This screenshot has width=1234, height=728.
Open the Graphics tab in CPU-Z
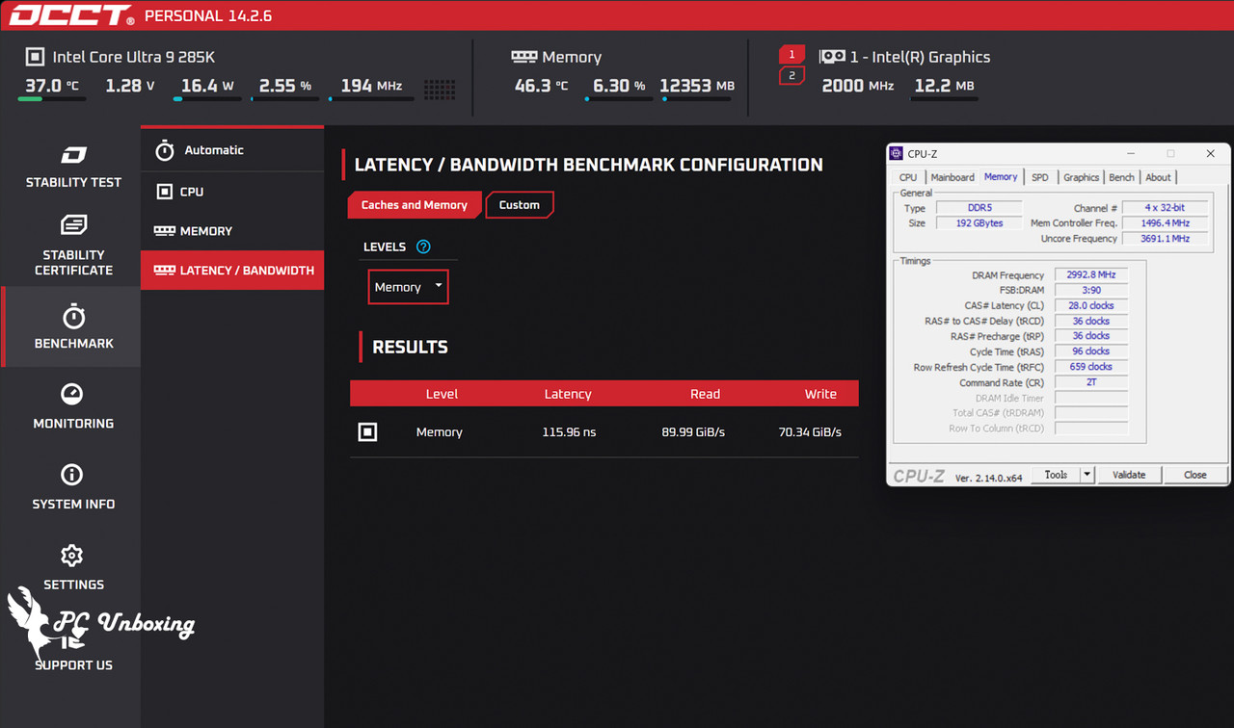point(1081,177)
